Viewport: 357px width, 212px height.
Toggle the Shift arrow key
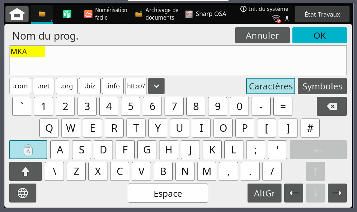coord(26,171)
